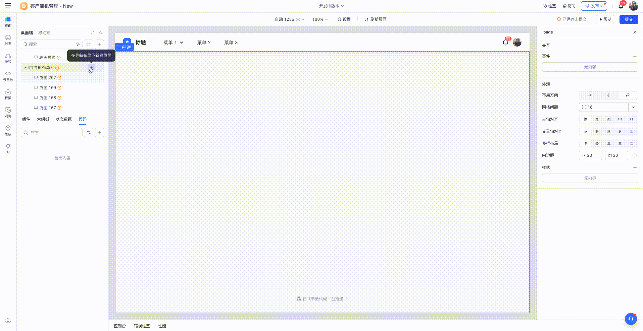
Task: Set 多行布局 to center option
Action: [597, 143]
